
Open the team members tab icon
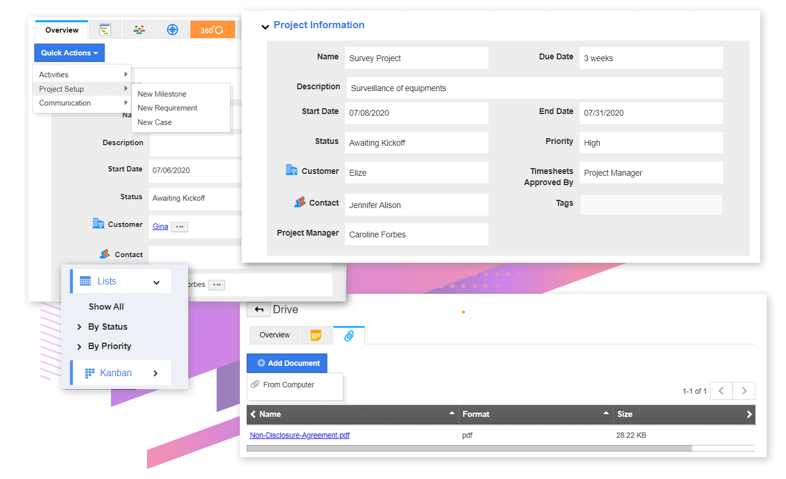coord(139,30)
